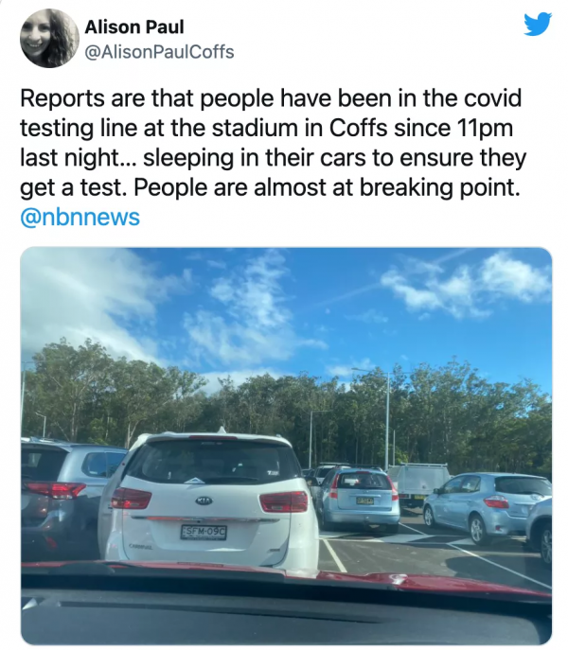Screen dimensions: 568x650
Task: Click the tall street light pole
Action: tap(387, 417)
